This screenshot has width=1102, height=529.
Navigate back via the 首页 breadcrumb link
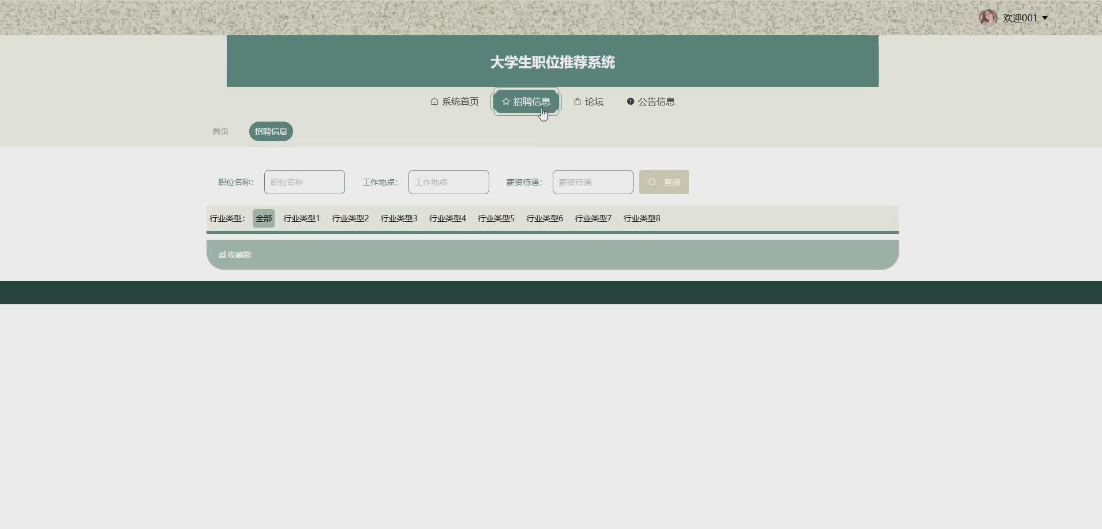click(x=219, y=131)
